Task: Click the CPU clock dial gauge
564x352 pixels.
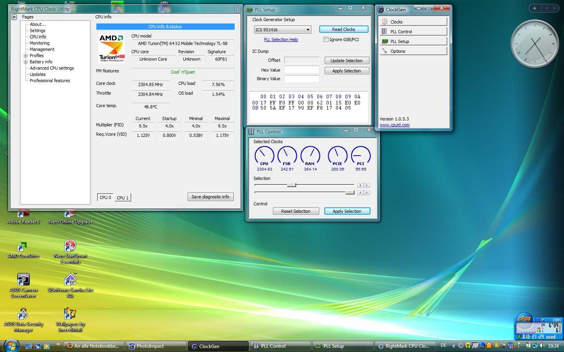Action: click(x=264, y=155)
